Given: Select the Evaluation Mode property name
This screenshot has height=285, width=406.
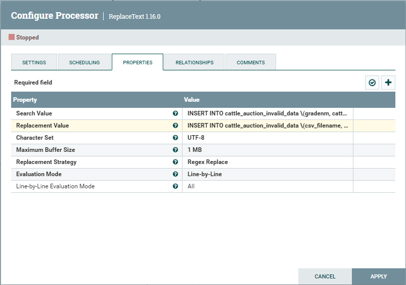Looking at the screenshot, I should point(39,174).
